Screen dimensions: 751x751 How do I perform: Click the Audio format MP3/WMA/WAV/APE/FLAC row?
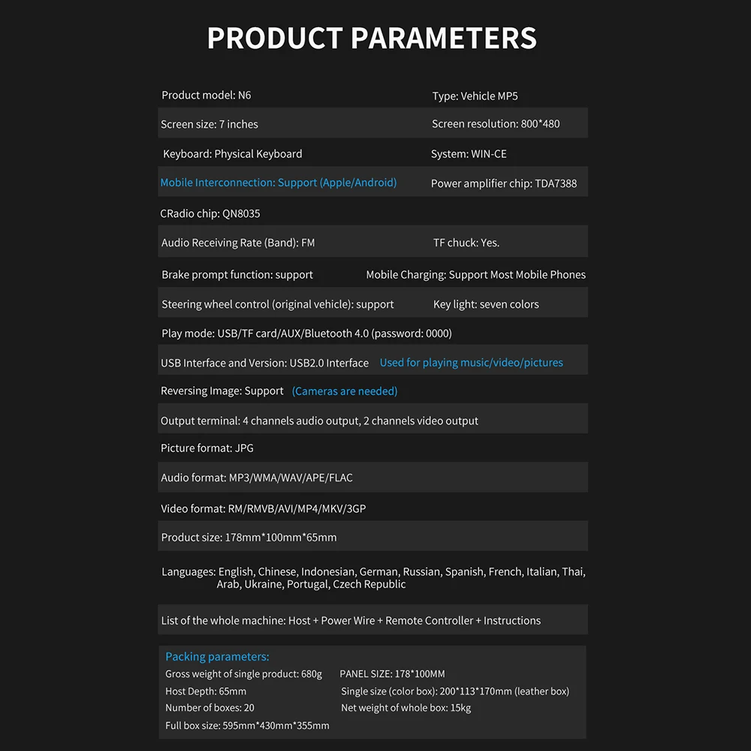click(x=257, y=478)
